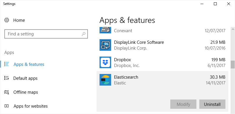Click the Default apps icon
The width and height of the screenshot is (235, 114).
[7, 78]
